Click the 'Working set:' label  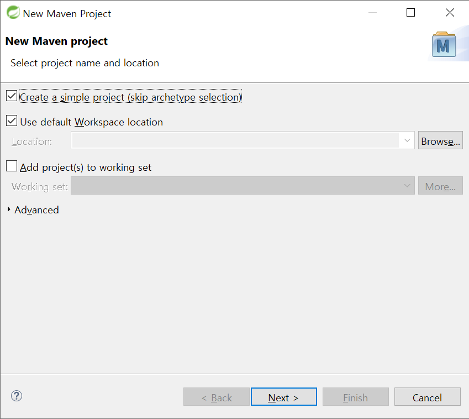pos(39,187)
